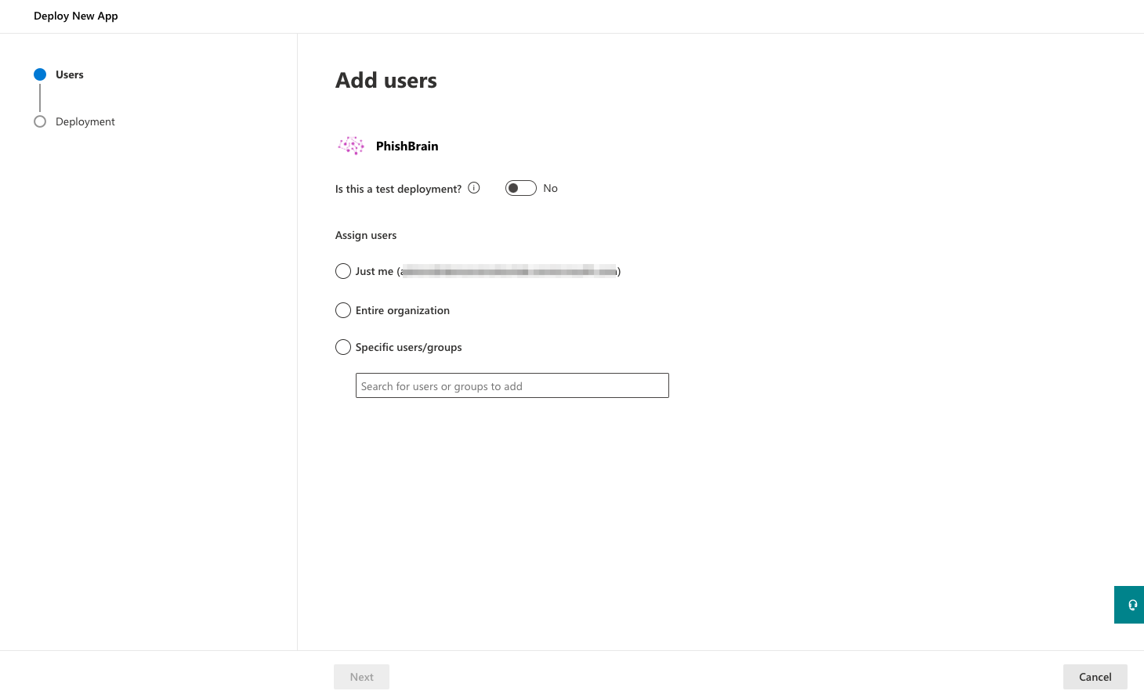Click the Specific users/groups label text
The width and height of the screenshot is (1144, 698).
(x=409, y=347)
